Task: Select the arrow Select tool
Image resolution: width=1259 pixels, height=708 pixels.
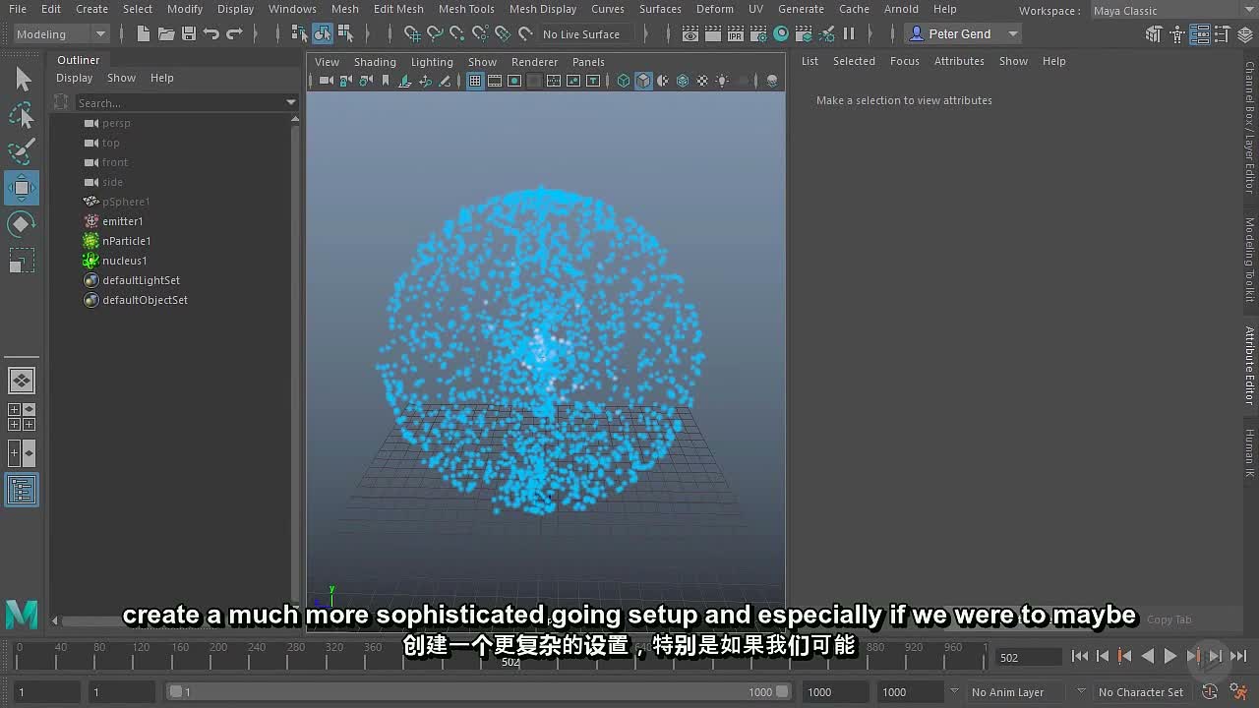Action: click(22, 79)
